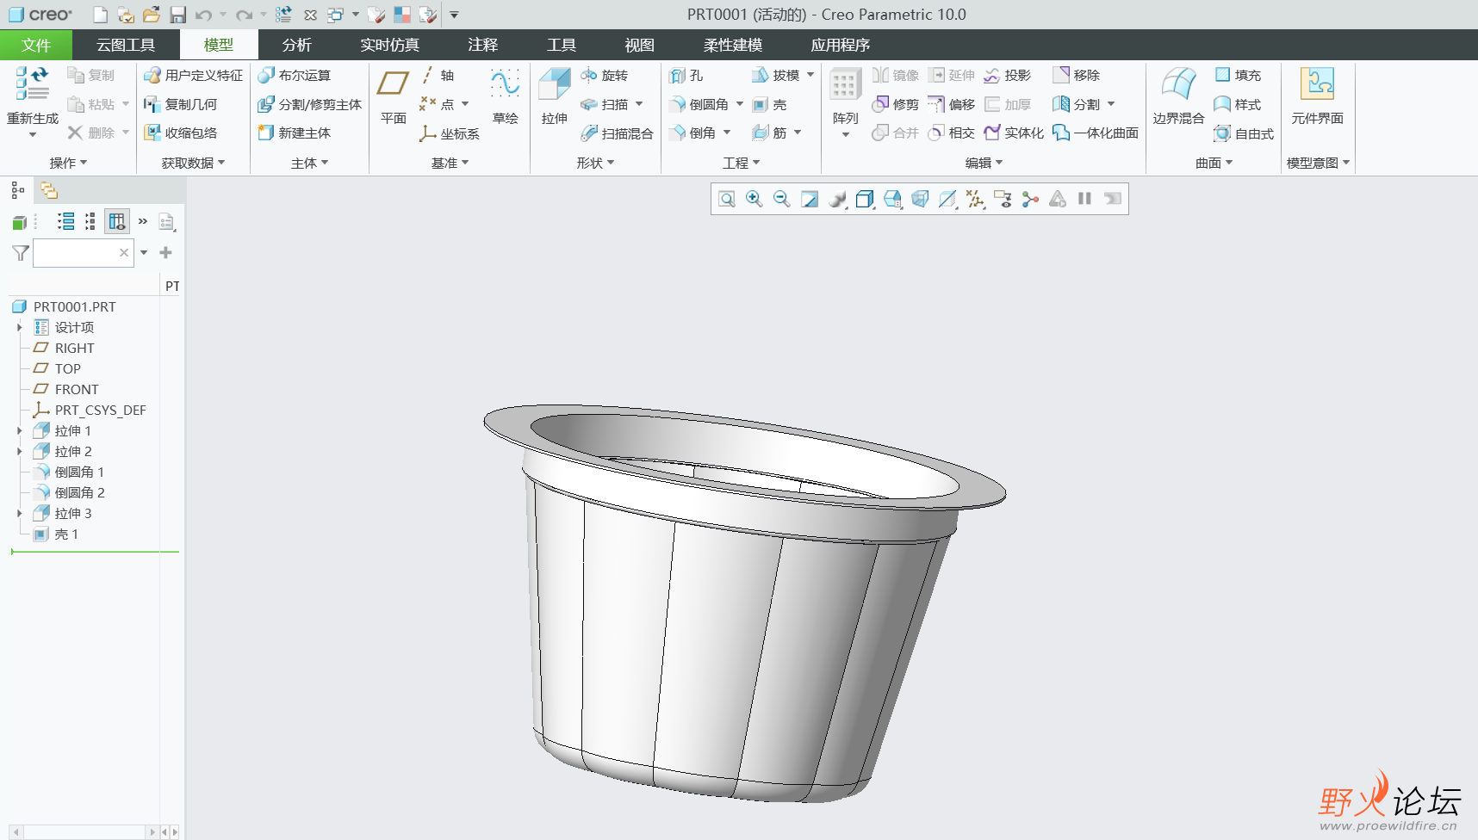This screenshot has width=1478, height=840.
Task: Click the Undo arrow icon
Action: (x=203, y=15)
